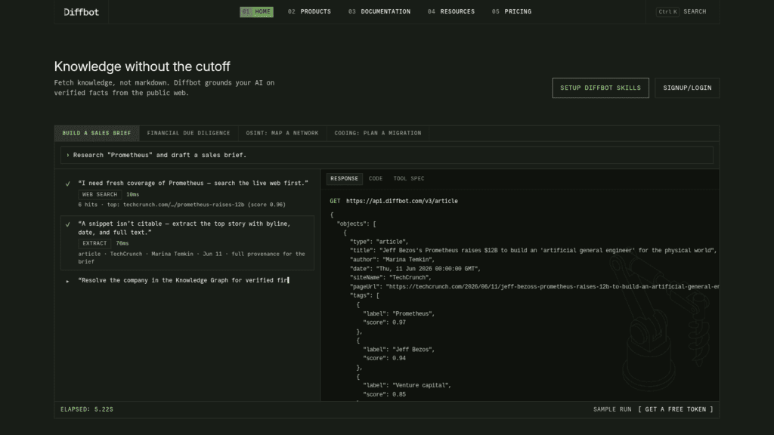Click the Signup/Login button
This screenshot has width=774, height=435.
pyautogui.click(x=687, y=88)
